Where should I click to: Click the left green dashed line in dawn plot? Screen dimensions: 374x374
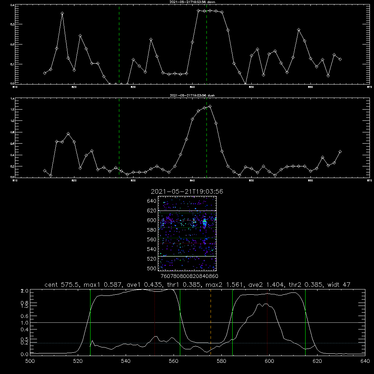119,45
